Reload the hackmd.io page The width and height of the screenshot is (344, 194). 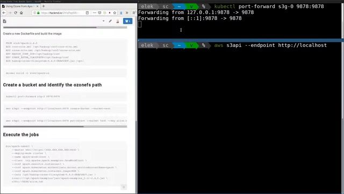tap(16, 13)
